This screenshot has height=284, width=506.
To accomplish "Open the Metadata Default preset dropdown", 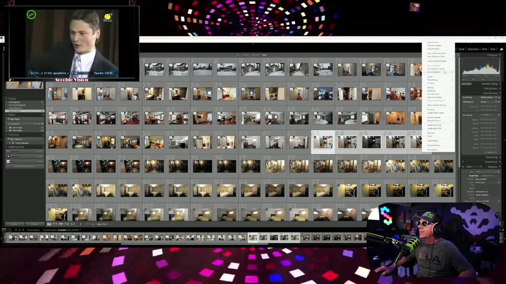I will point(474,166).
